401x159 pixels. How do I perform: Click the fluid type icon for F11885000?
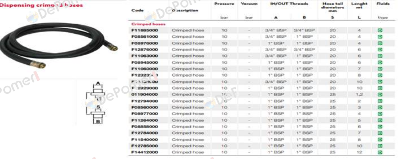point(380,30)
